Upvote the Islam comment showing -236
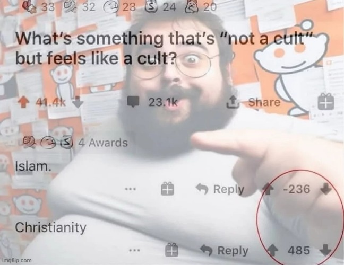 (267, 189)
